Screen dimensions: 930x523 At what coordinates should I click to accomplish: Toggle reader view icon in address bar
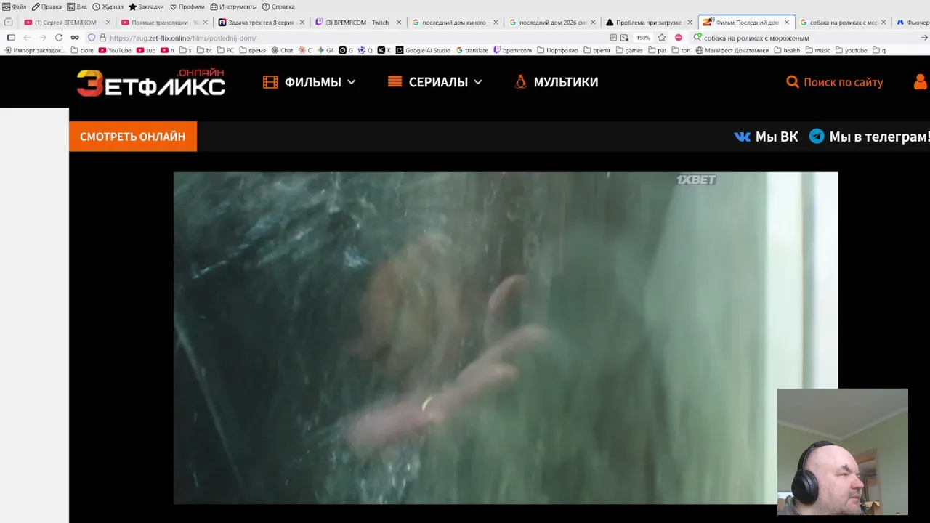(x=613, y=38)
